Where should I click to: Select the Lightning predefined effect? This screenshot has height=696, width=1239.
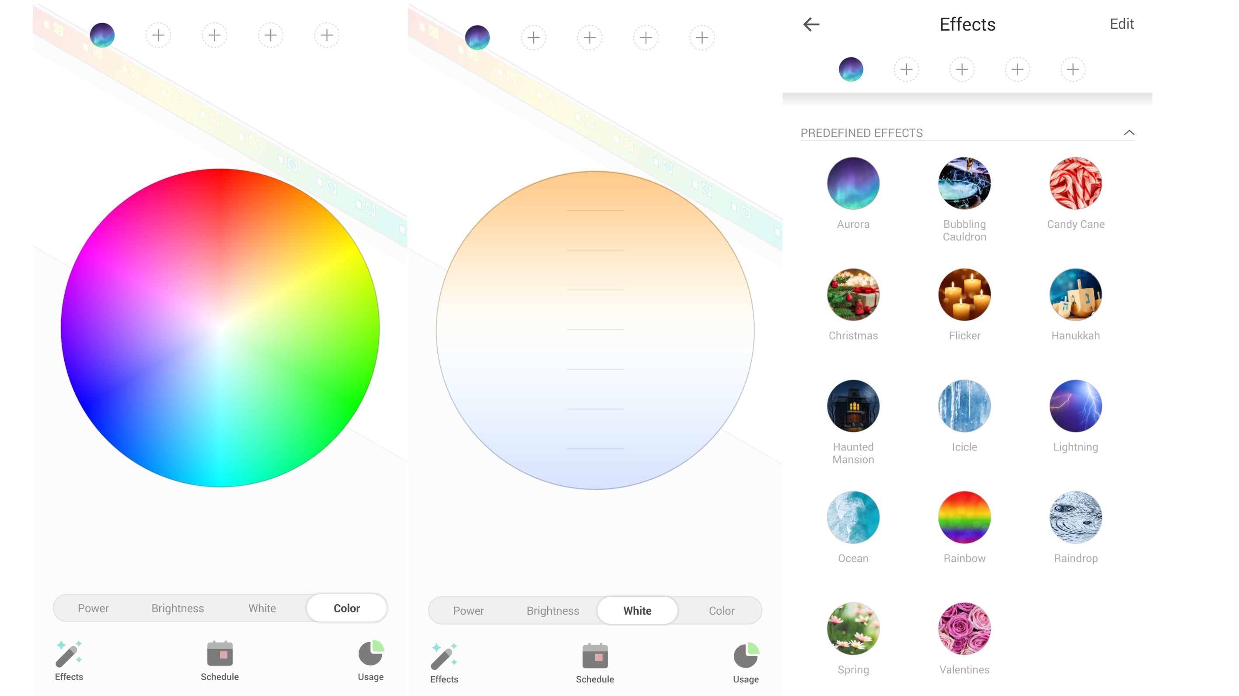tap(1075, 405)
